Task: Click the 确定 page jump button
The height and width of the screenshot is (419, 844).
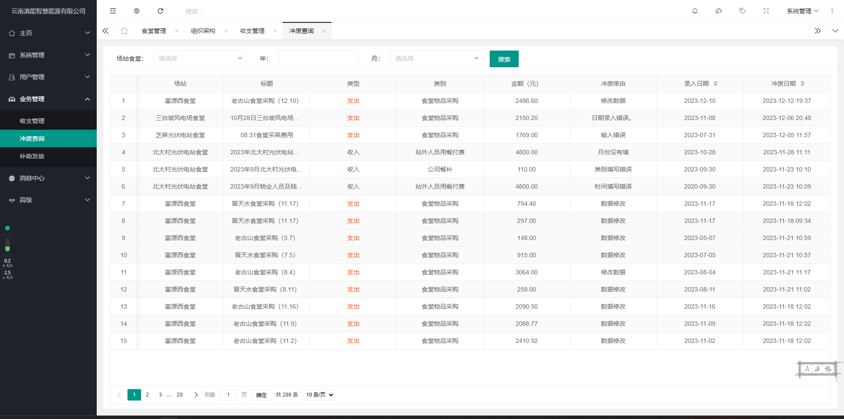Action: [x=262, y=395]
